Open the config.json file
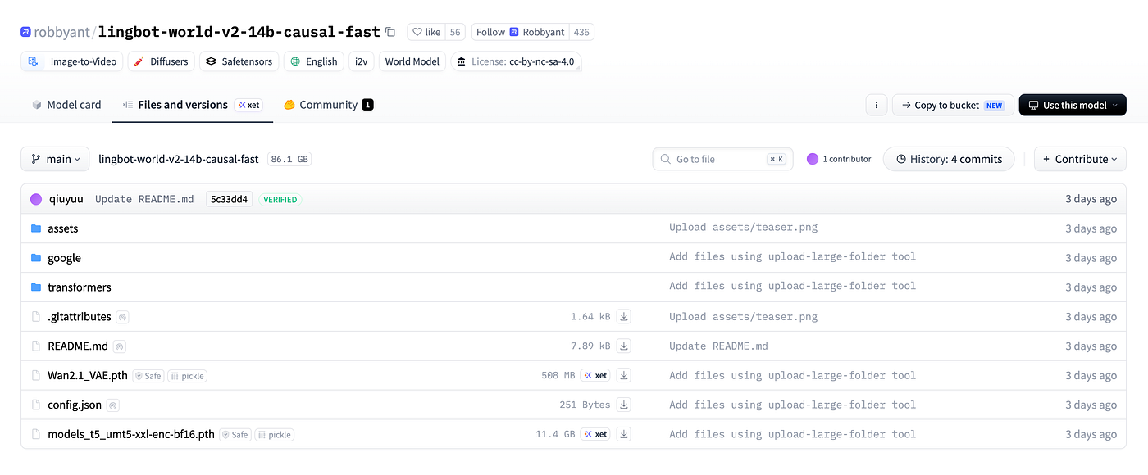The width and height of the screenshot is (1148, 475). point(75,405)
